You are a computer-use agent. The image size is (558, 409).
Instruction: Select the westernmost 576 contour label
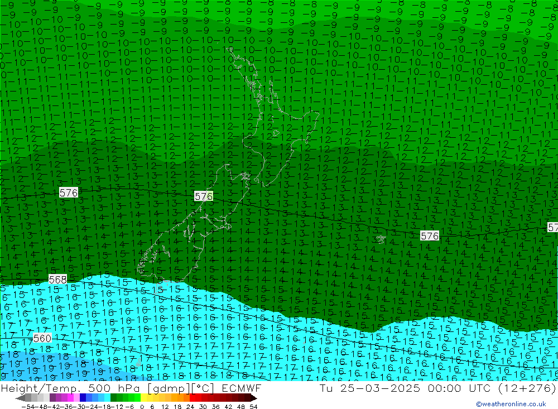pyautogui.click(x=68, y=193)
